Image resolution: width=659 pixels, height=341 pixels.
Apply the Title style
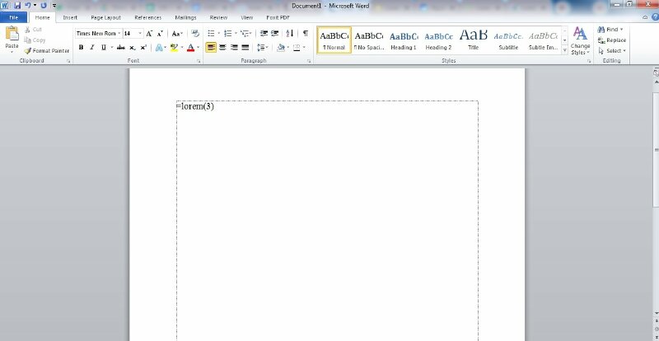473,40
